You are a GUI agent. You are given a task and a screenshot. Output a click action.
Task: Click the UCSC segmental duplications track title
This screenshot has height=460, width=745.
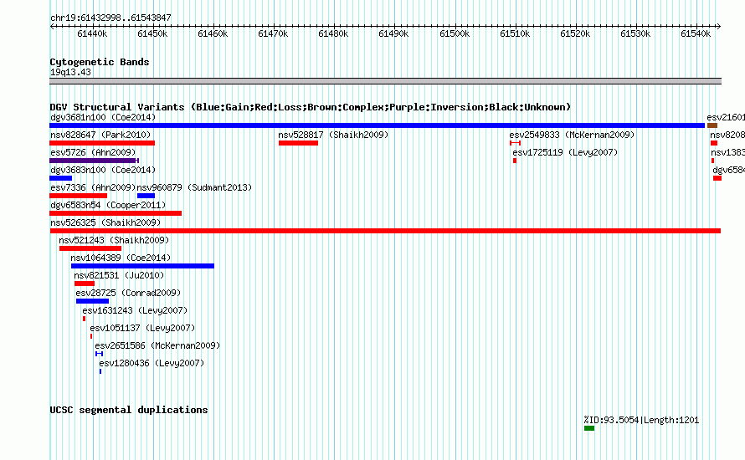coord(129,410)
